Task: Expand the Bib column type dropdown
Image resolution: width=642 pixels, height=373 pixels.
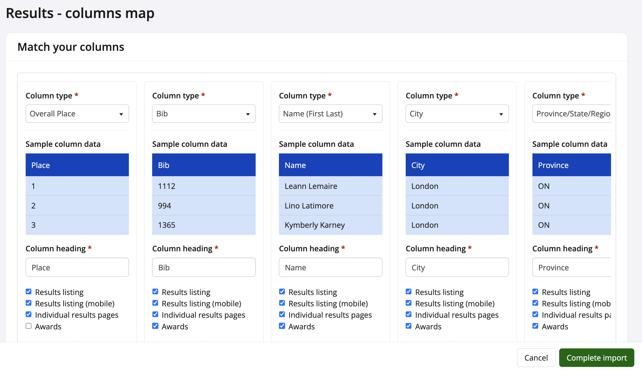Action: click(x=204, y=114)
